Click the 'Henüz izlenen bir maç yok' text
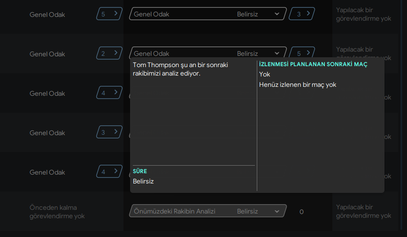Image resolution: width=407 pixels, height=237 pixels. pyautogui.click(x=298, y=85)
